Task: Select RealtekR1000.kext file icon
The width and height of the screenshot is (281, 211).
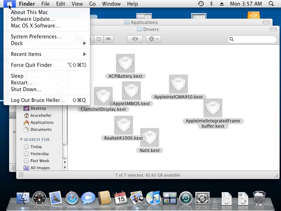Action: (x=124, y=125)
